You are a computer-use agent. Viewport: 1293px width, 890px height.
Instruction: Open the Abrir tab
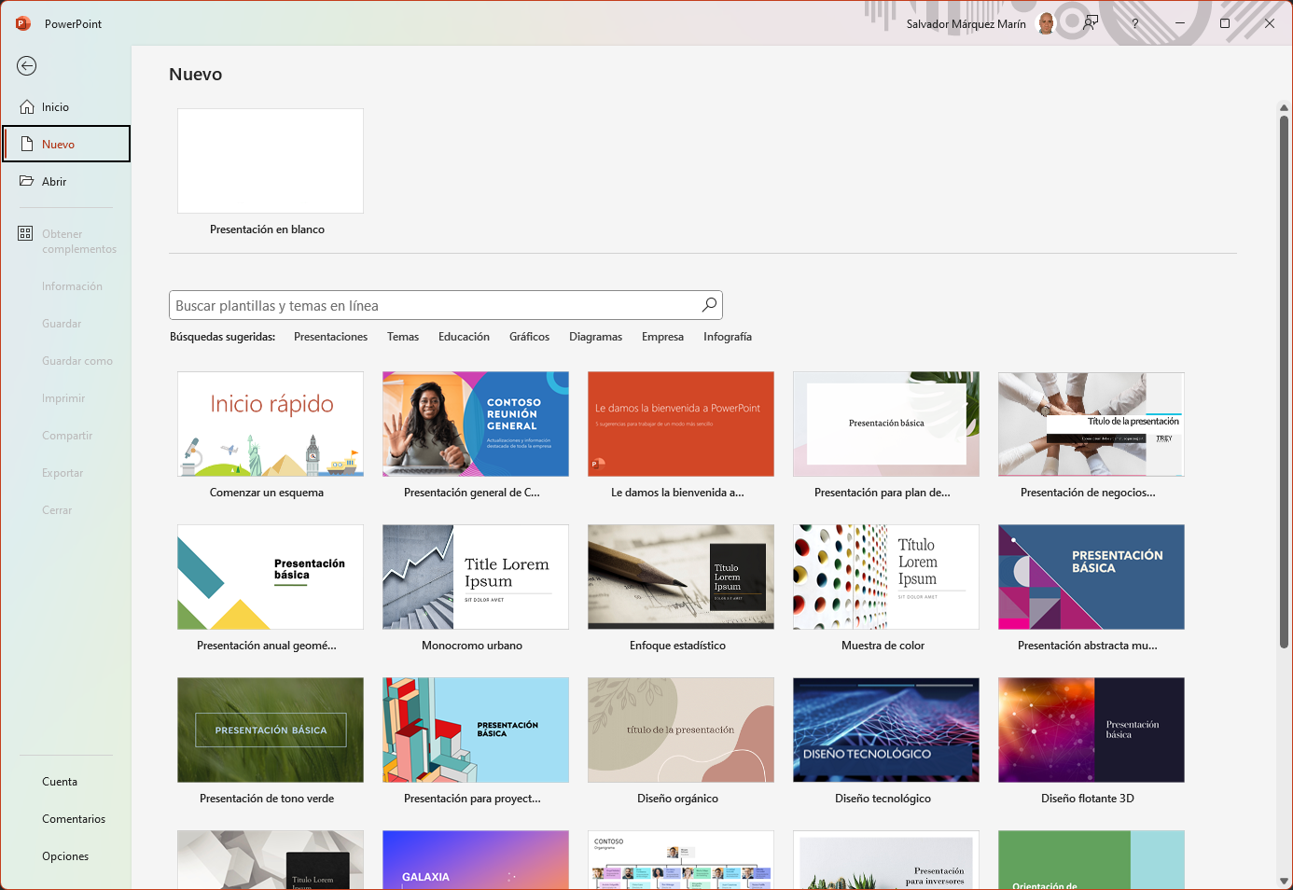65,182
